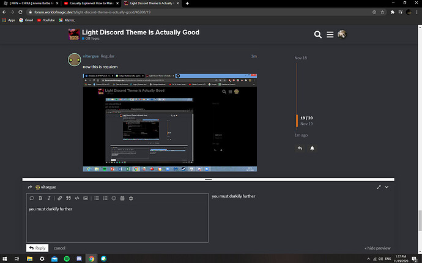
Task: Click 1m ago at timeline bottom
Action: click(301, 135)
